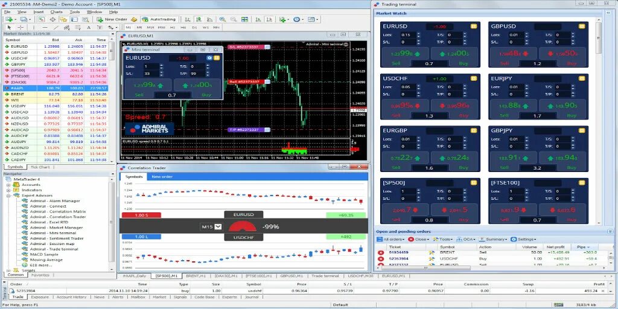Open the Strategy Tester toolbar icon
Image resolution: width=618 pixels, height=309 pixels.
coord(86,19)
